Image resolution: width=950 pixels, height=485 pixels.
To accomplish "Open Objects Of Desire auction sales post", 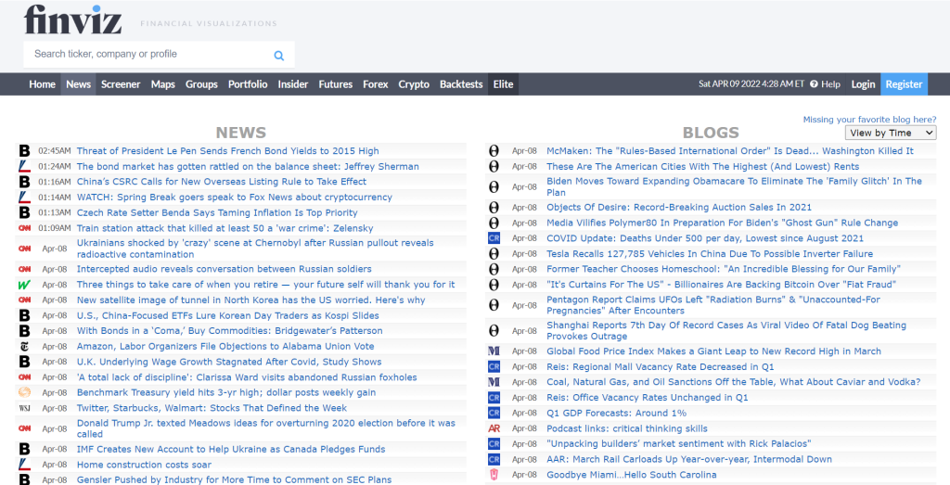I will (679, 207).
